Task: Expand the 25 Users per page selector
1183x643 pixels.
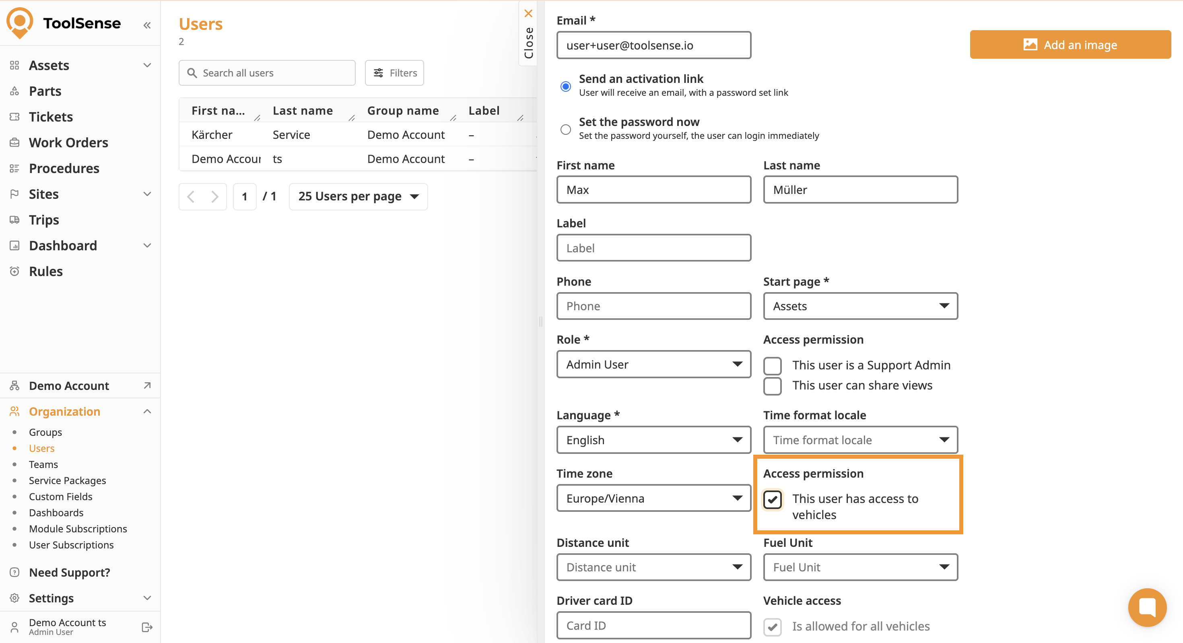Action: (x=358, y=197)
